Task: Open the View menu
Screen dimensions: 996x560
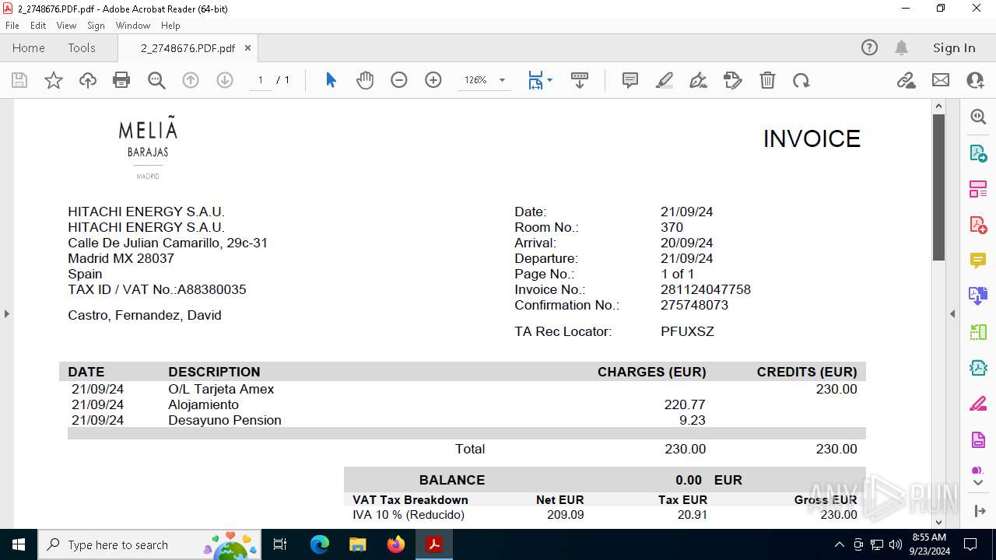Action: (x=66, y=26)
